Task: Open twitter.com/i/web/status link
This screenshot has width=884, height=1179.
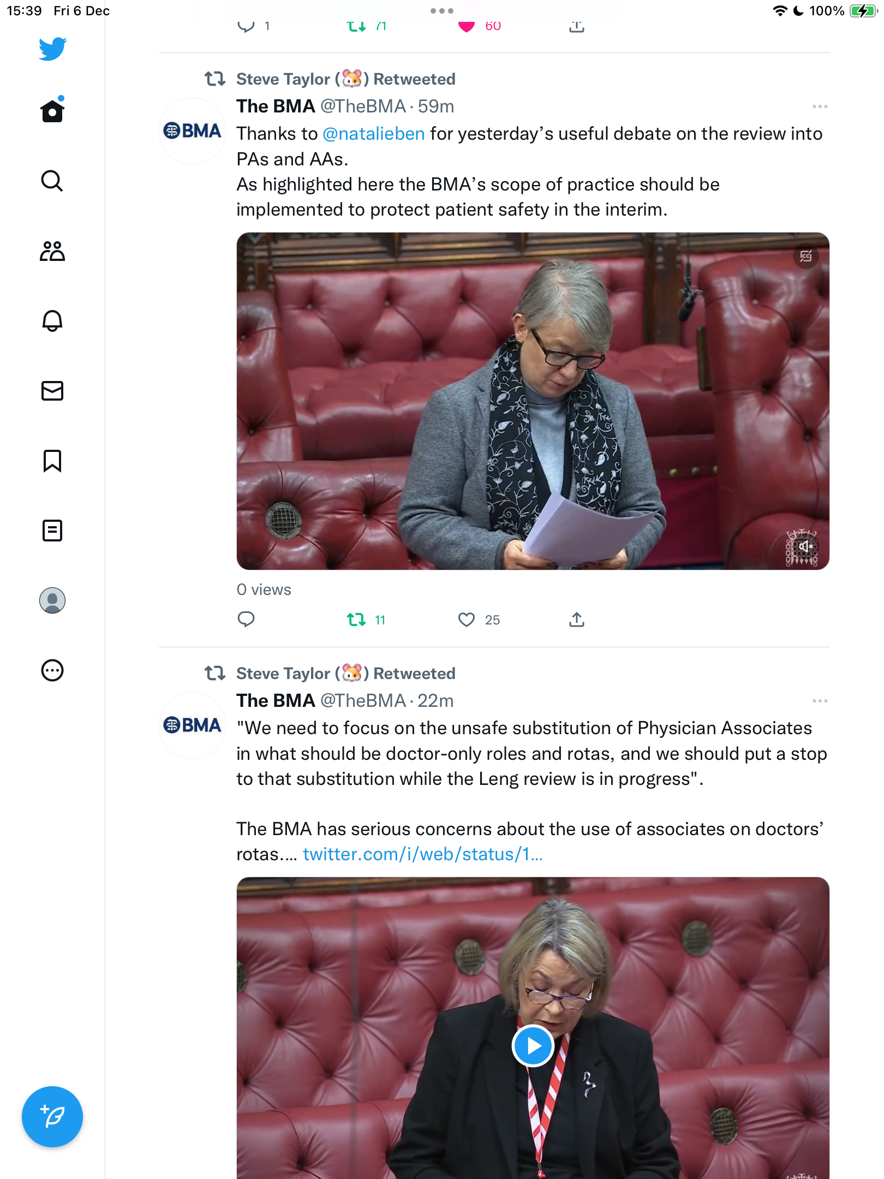Action: (423, 854)
